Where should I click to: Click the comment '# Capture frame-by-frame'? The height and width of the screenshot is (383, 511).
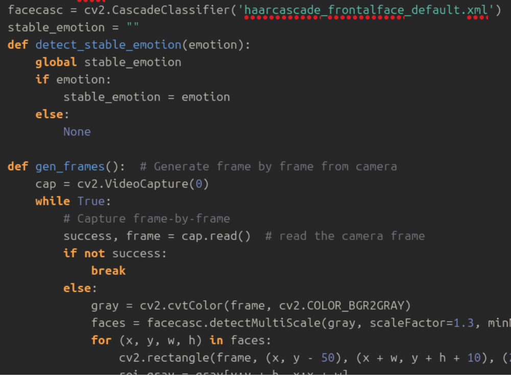(147, 219)
